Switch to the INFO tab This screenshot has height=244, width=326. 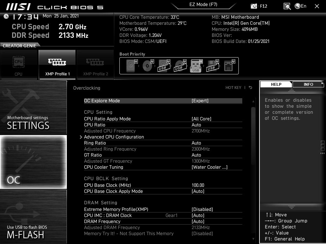[x=308, y=85]
